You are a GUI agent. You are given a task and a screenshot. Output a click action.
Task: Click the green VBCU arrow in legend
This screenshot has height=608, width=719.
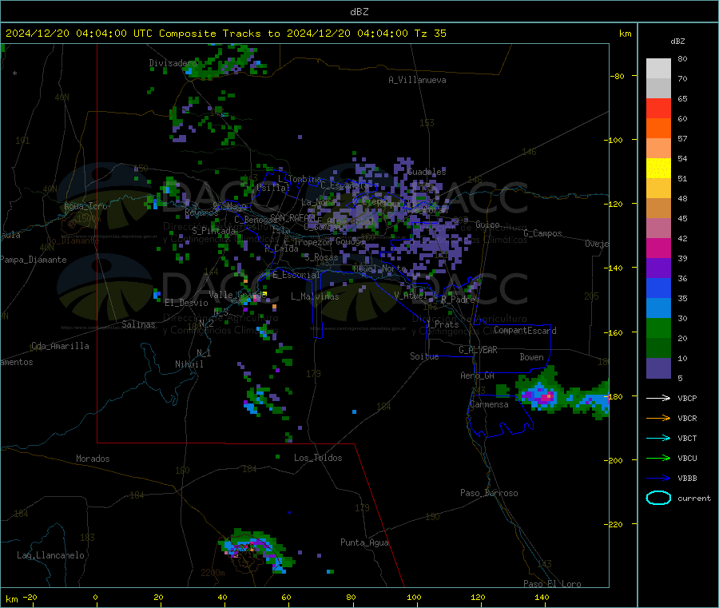[658, 458]
